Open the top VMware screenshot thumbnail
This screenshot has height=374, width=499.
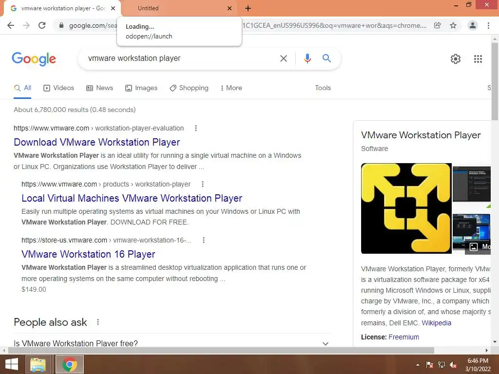pos(472,184)
